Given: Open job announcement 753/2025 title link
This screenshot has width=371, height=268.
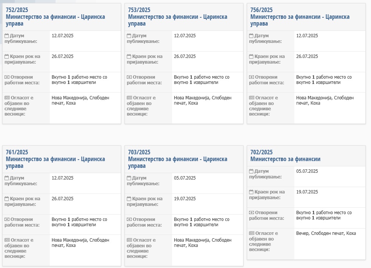Looking at the screenshot, I should (178, 17).
